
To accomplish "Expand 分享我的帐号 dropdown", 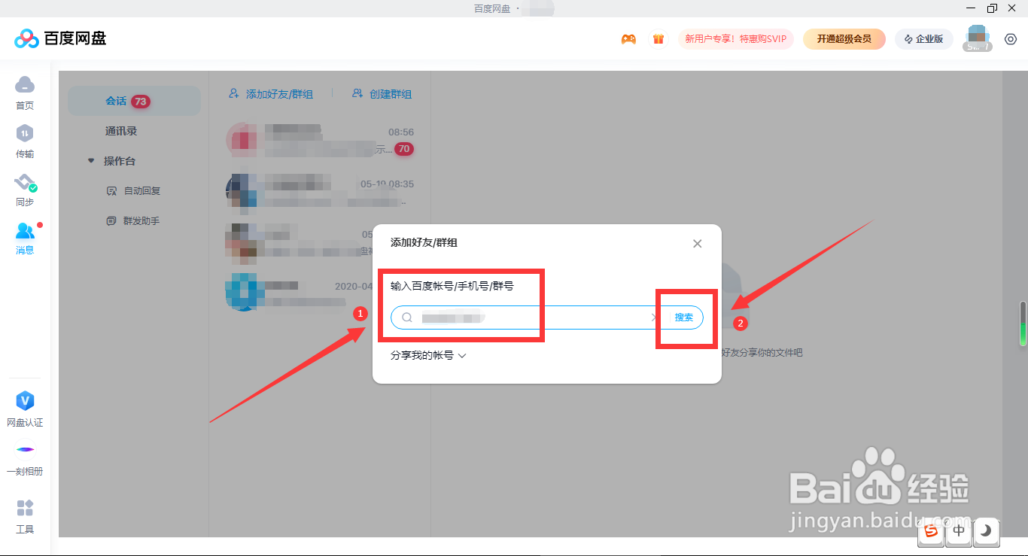I will [x=428, y=355].
